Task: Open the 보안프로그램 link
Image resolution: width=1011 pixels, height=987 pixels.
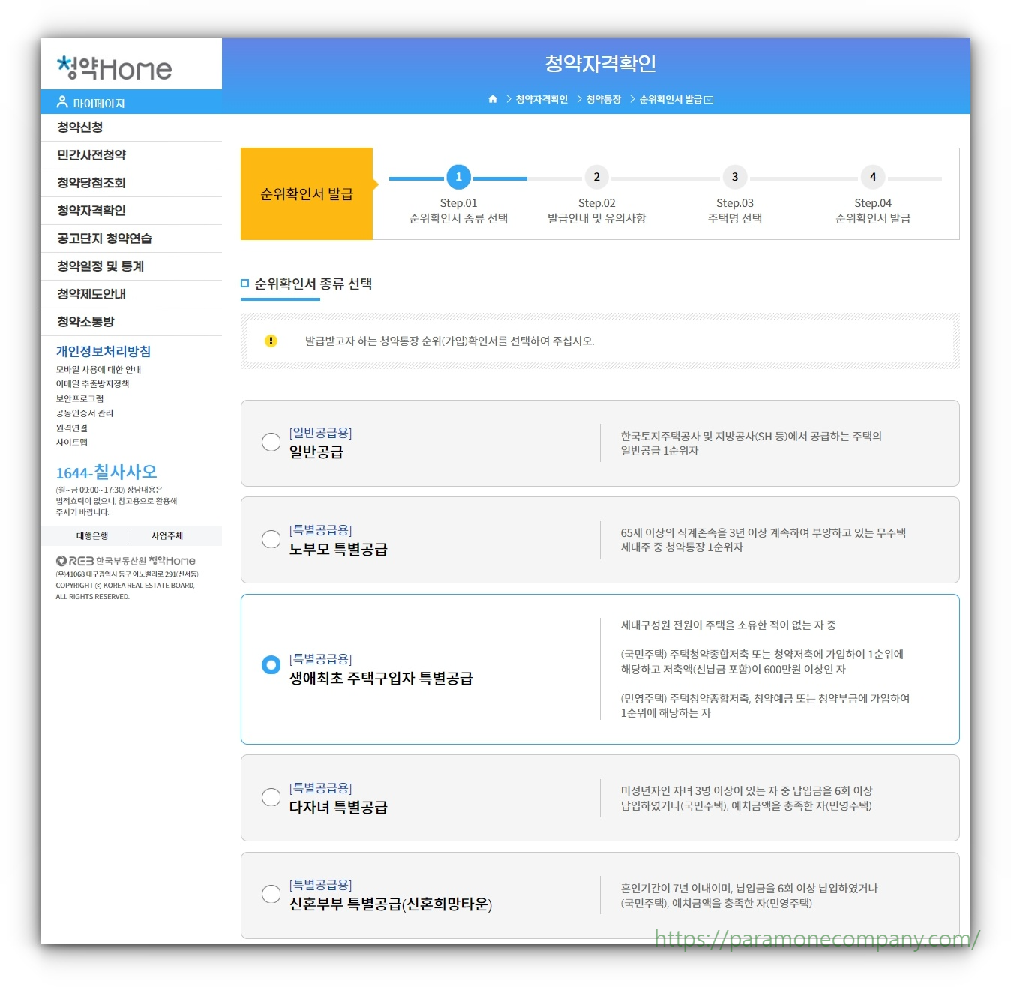Action: pos(79,399)
